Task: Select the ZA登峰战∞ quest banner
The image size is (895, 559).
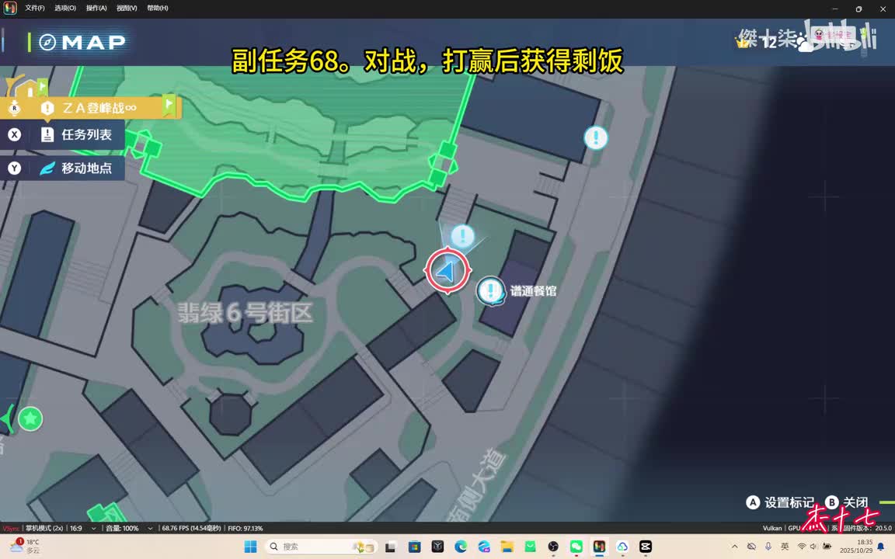Action: click(92, 108)
